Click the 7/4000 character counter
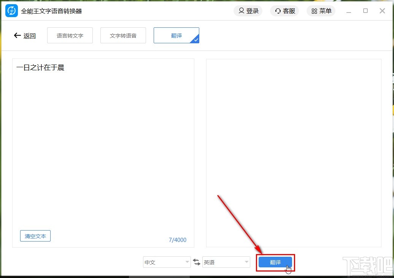Screen dimensions: 394x278 click(x=178, y=240)
